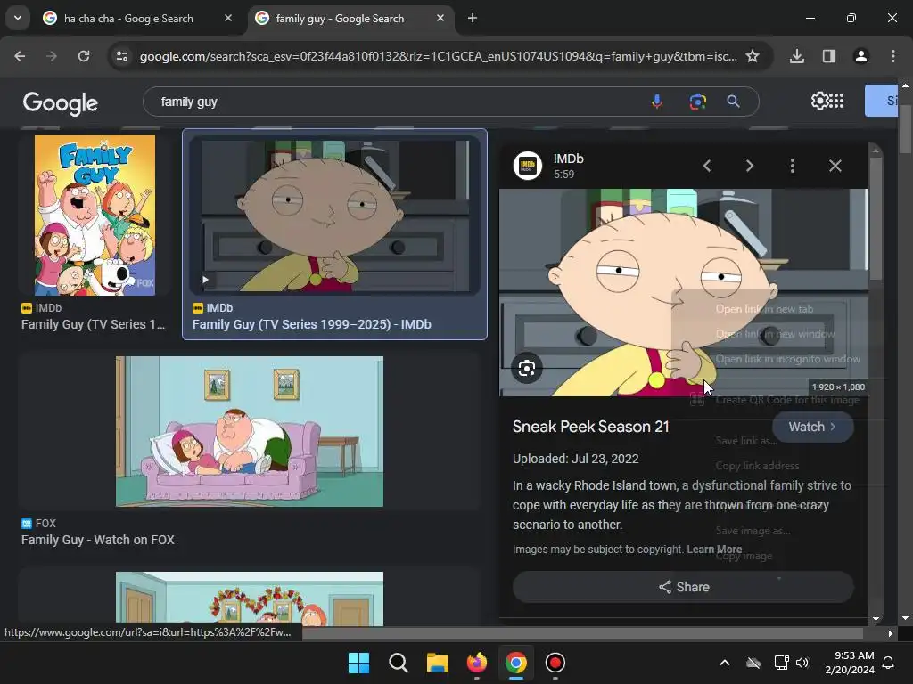The image size is (913, 684).
Task: Submit search with magnifier icon
Action: pos(733,102)
